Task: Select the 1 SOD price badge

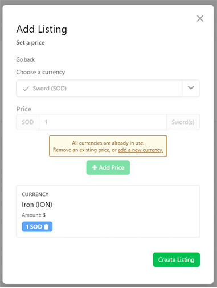Action: 37,227
